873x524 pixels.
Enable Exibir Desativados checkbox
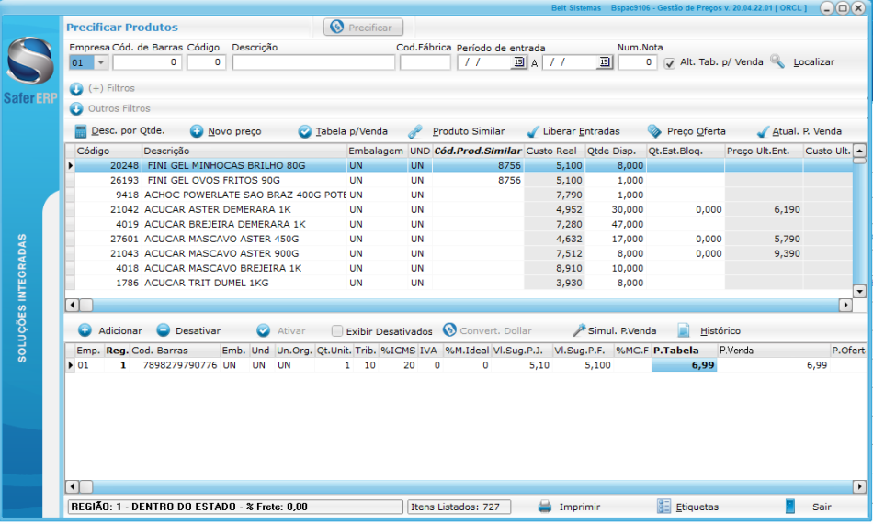(337, 331)
